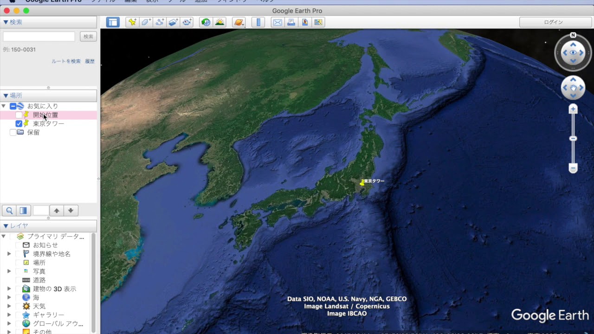Click the magnifier search icon in Places panel

coord(10,211)
